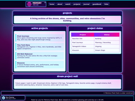
Task: Click the project status panel heading
Action: tap(95, 28)
